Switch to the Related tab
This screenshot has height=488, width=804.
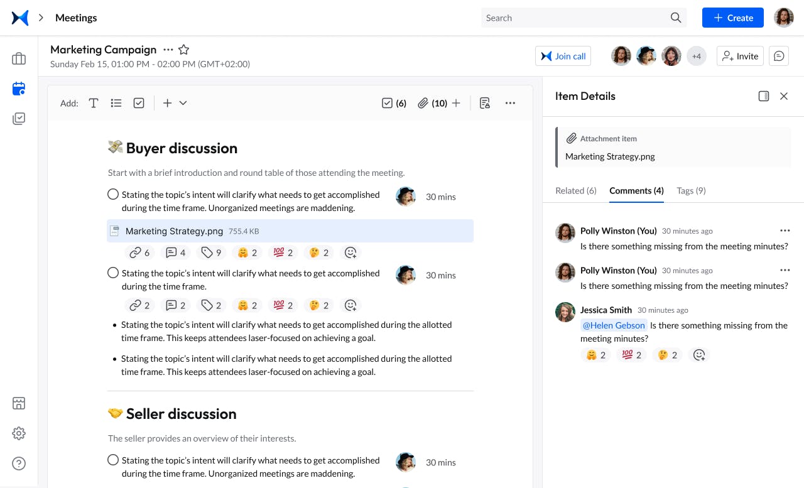point(575,190)
